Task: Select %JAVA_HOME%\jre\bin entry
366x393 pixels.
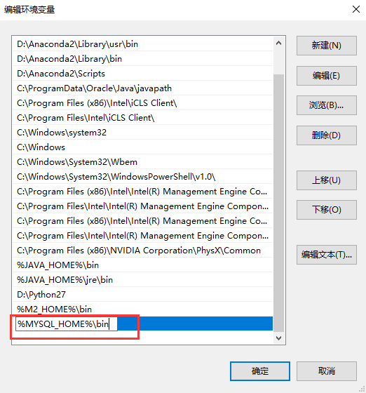Action: [x=143, y=280]
